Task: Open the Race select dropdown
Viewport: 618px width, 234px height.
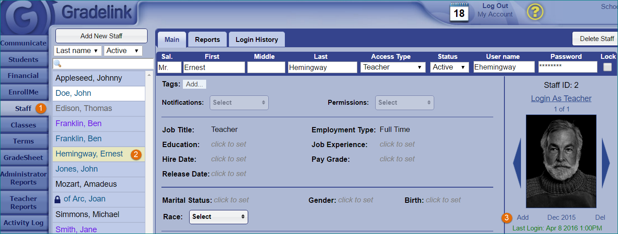Action: tap(218, 217)
